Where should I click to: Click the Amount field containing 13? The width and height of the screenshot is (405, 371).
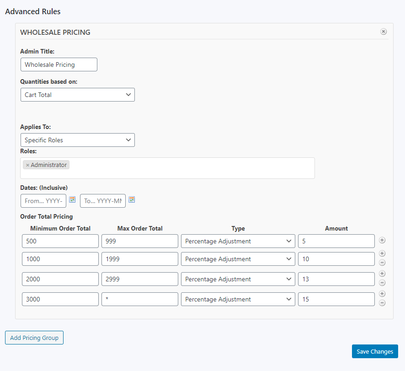pyautogui.click(x=336, y=279)
